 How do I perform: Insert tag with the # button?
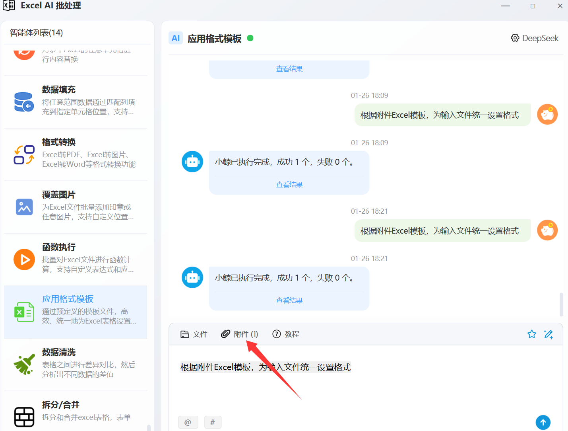click(213, 422)
